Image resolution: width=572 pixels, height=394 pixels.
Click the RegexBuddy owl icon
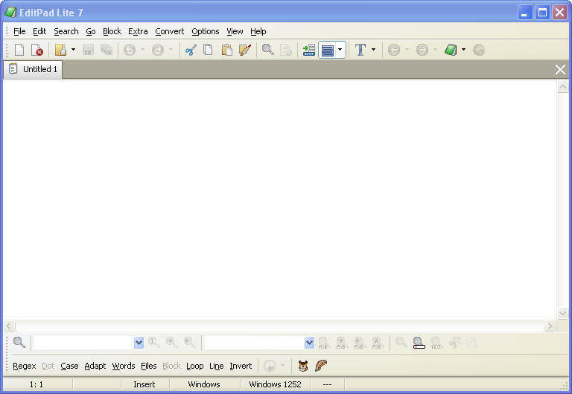coord(303,366)
